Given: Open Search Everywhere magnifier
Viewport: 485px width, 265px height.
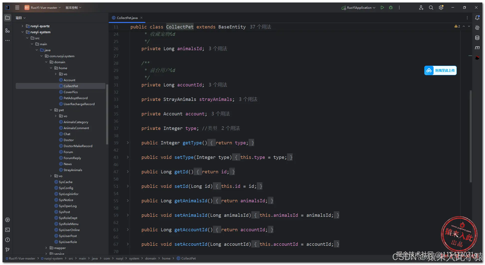Looking at the screenshot, I should (431, 7).
